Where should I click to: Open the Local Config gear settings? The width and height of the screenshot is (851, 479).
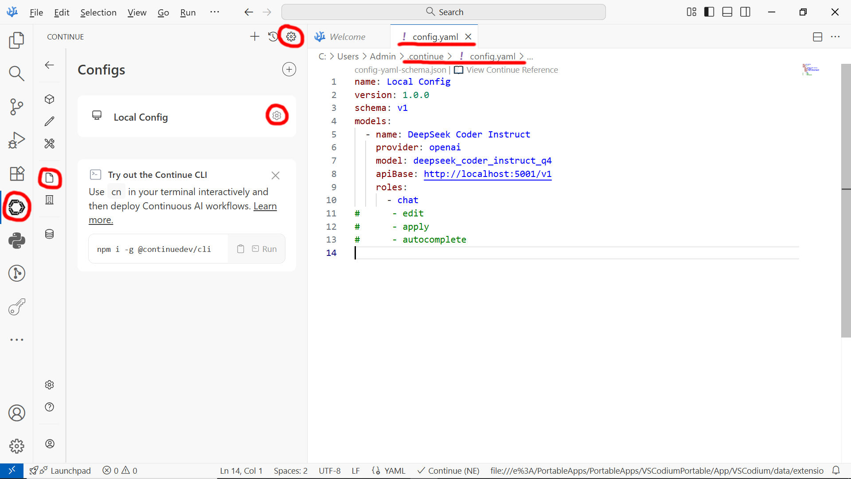tap(277, 115)
